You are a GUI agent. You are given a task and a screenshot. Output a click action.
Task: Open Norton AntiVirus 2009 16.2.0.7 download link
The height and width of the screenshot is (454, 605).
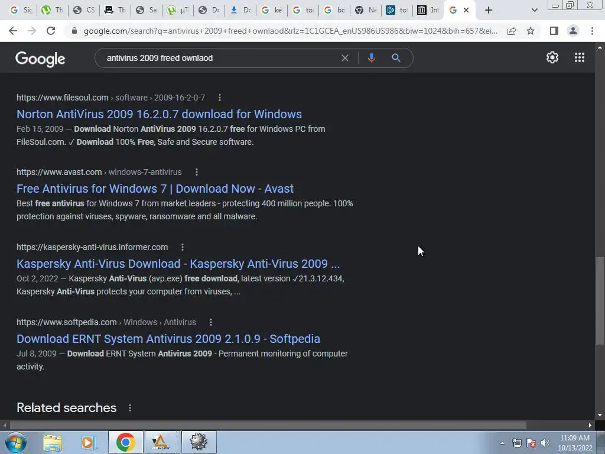159,114
